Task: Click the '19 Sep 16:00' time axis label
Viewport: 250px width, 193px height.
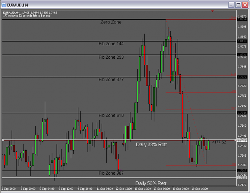Action: pyautogui.click(x=200, y=189)
